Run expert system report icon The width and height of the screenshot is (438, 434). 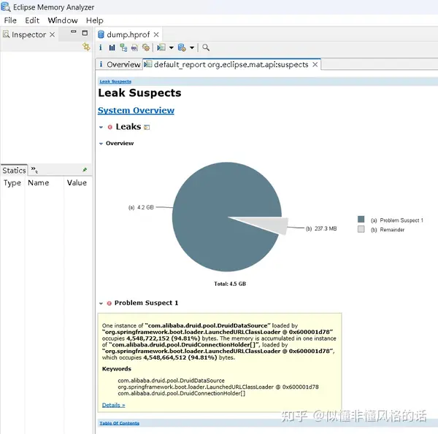tap(161, 47)
